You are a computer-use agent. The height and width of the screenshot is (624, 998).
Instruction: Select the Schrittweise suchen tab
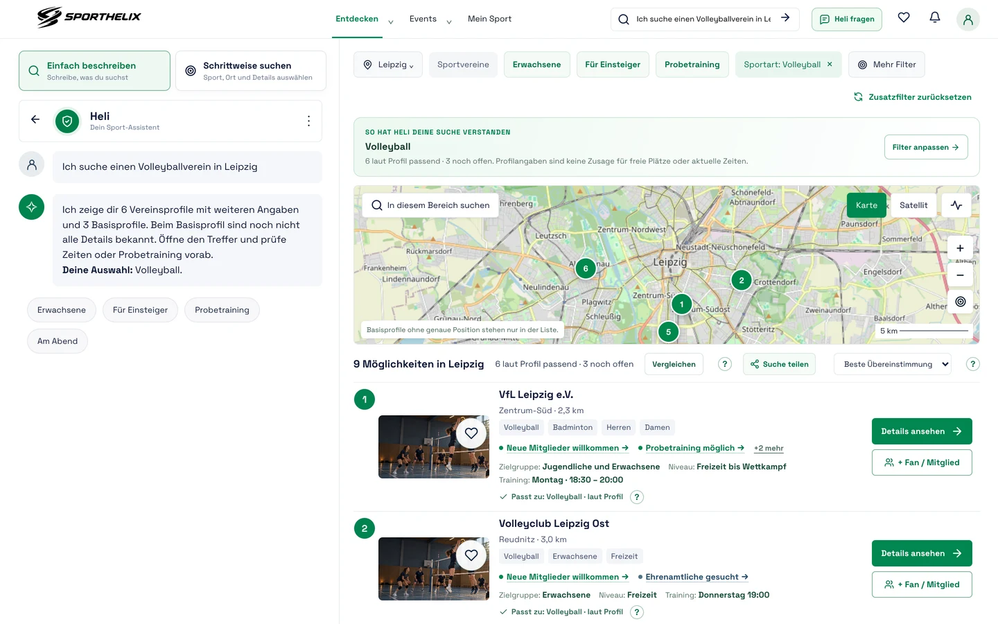pos(251,71)
